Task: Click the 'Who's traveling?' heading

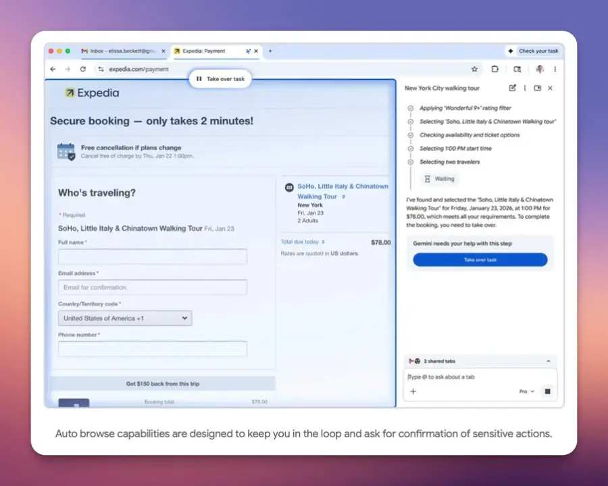Action: [x=97, y=193]
